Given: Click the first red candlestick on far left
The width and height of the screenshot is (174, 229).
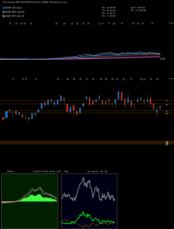Looking at the screenshot, I should pos(3,119).
